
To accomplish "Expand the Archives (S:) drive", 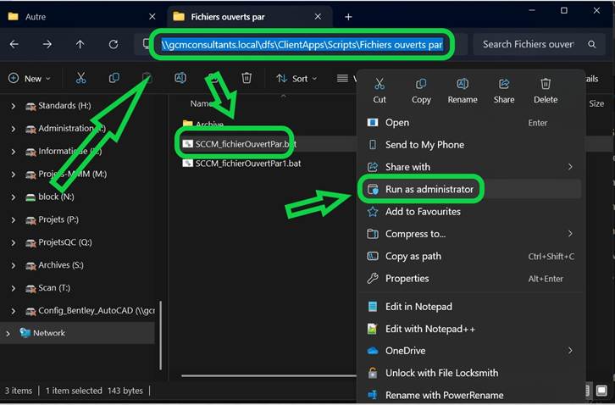I will (14, 265).
